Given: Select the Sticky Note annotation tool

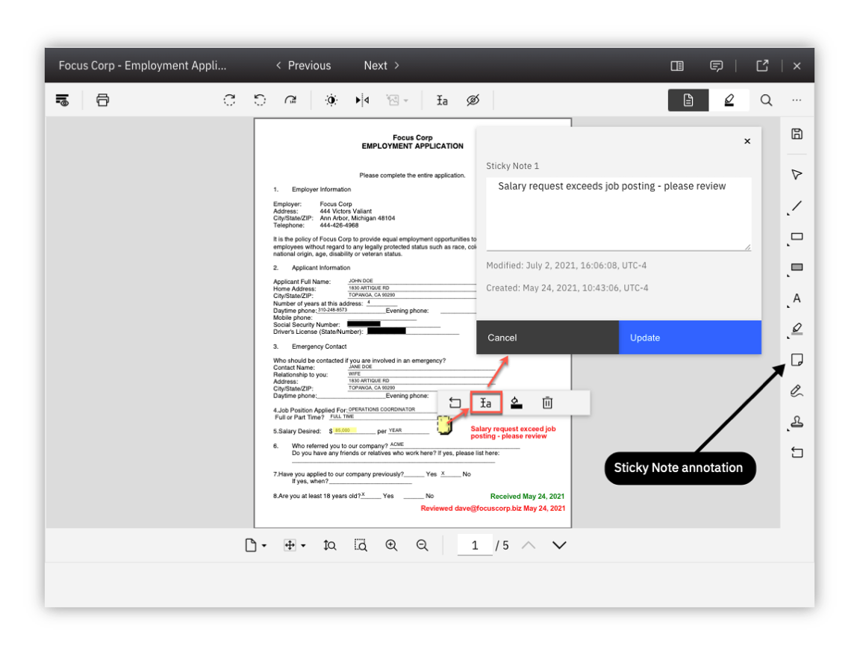Looking at the screenshot, I should (797, 360).
